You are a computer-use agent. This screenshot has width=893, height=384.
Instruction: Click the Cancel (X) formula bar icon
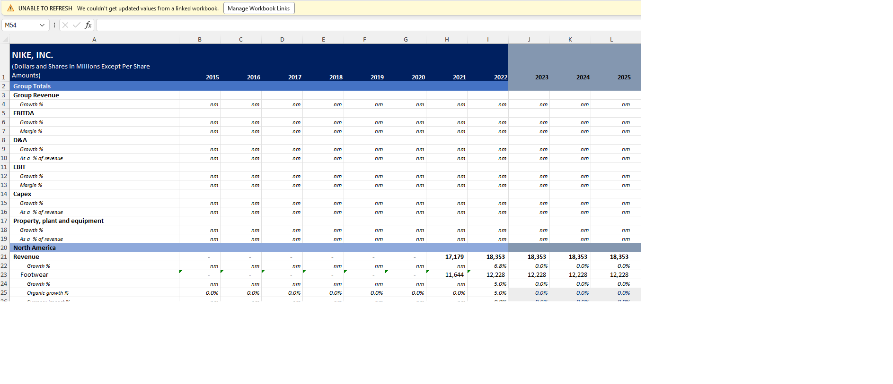click(x=65, y=25)
